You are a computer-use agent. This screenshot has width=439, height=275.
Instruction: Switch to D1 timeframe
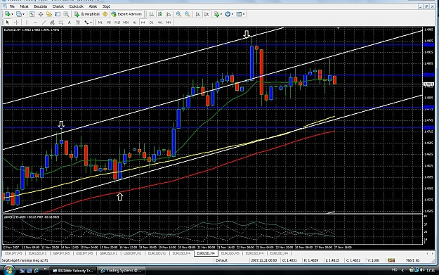(152, 23)
